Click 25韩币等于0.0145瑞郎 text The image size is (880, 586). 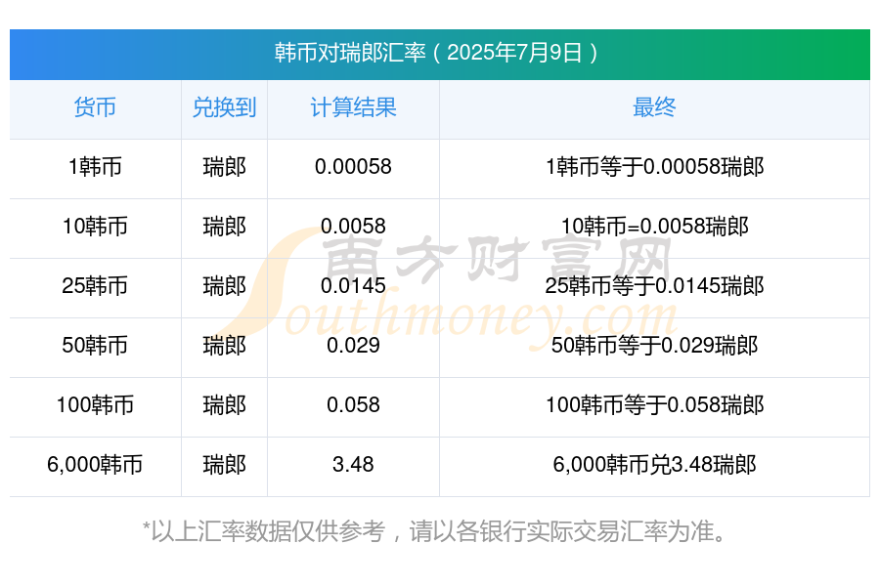(x=654, y=285)
